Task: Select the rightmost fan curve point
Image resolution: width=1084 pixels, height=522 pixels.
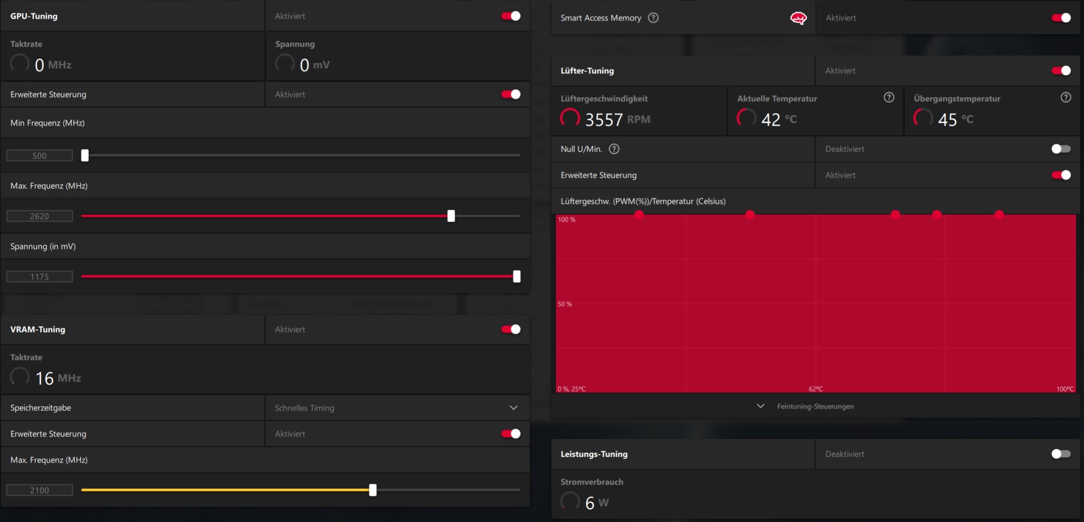Action: [999, 214]
